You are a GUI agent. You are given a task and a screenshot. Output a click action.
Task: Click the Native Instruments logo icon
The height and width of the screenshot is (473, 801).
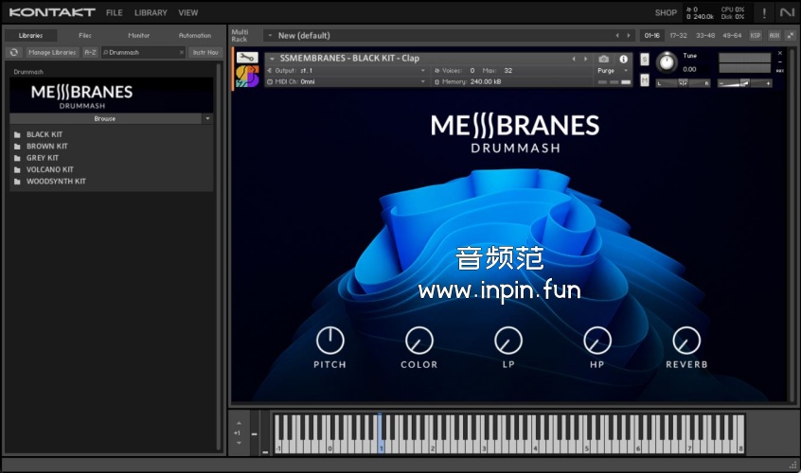787,12
